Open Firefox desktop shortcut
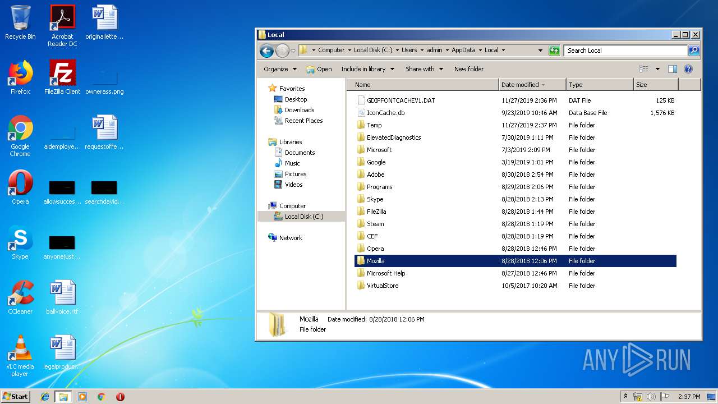This screenshot has width=718, height=404. click(20, 77)
